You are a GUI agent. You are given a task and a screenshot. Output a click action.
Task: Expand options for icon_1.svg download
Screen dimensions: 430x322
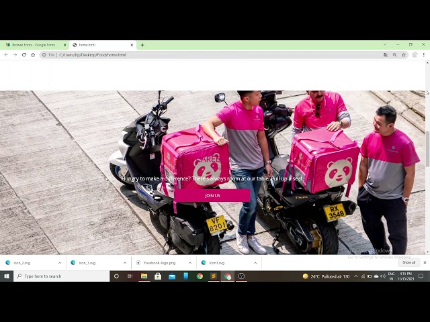[125, 263]
